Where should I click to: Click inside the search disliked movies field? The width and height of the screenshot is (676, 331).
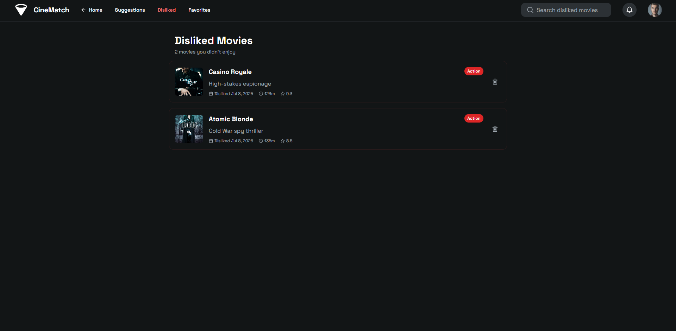570,10
